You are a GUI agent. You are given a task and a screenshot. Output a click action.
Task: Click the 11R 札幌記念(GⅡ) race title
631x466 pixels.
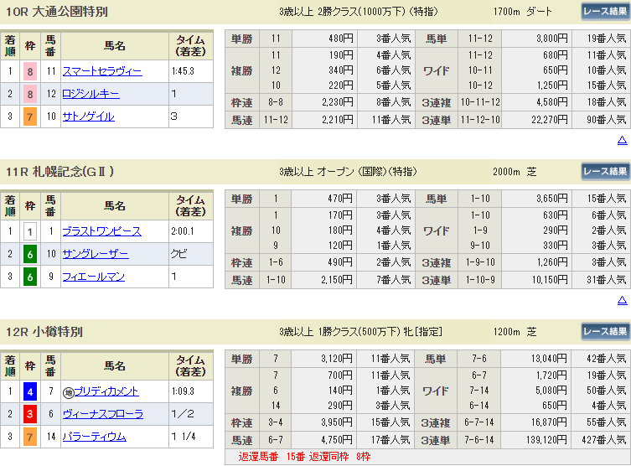60,172
